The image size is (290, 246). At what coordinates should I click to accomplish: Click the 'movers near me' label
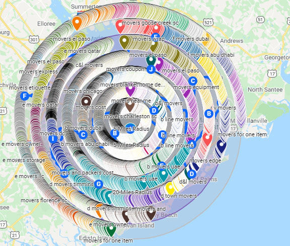tap(131, 101)
